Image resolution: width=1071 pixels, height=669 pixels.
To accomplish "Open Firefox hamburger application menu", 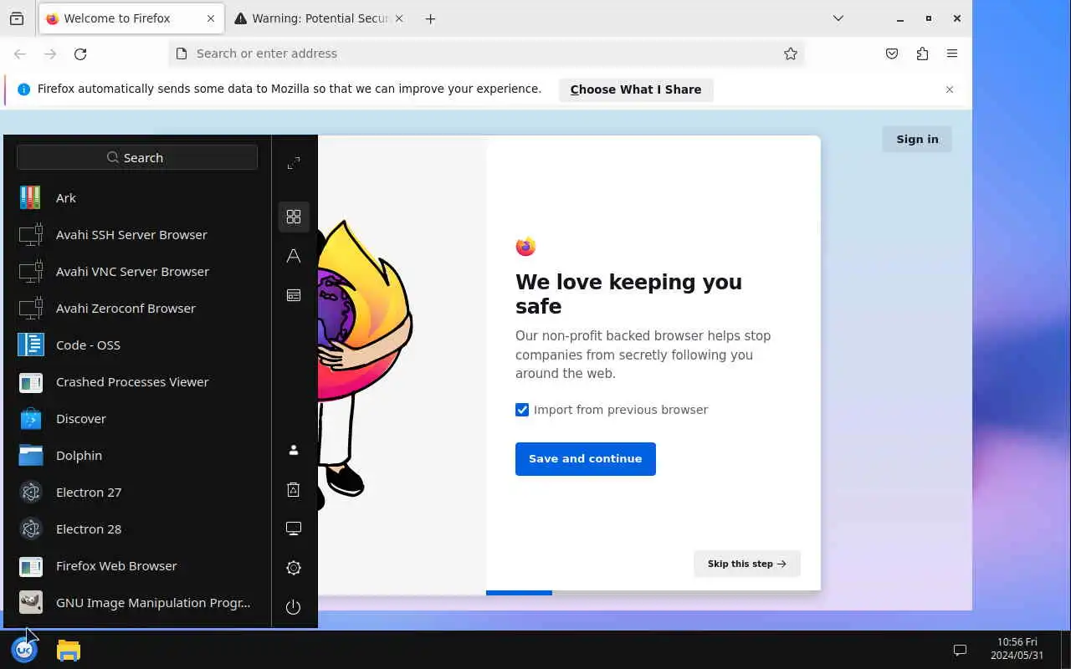I will (x=952, y=54).
